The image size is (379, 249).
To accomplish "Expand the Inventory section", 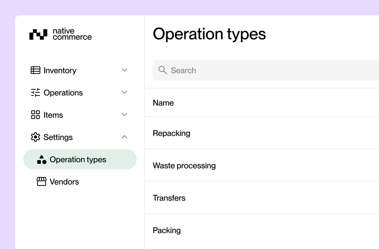I will click(124, 70).
